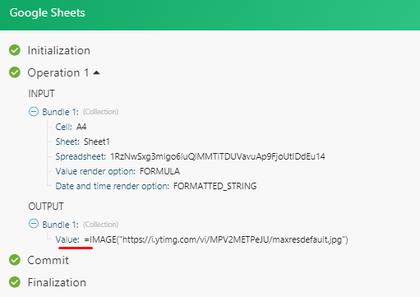
Task: Click the OUTPUT section heading
Action: click(x=46, y=207)
